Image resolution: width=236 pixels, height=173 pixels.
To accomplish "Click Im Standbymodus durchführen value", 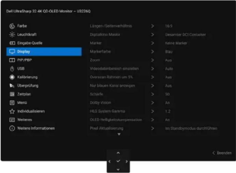I will coord(191,128).
